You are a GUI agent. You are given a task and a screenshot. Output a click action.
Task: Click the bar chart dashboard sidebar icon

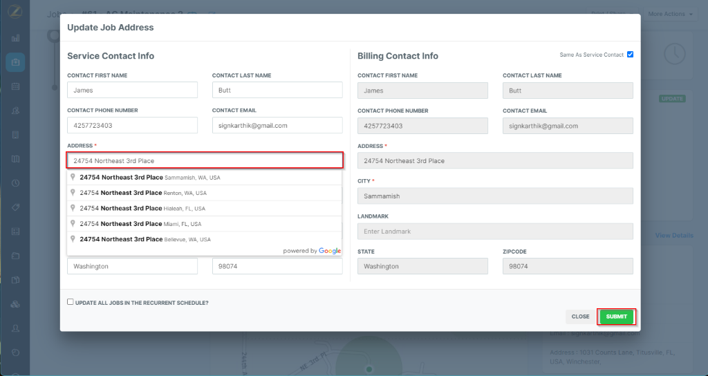coord(15,37)
